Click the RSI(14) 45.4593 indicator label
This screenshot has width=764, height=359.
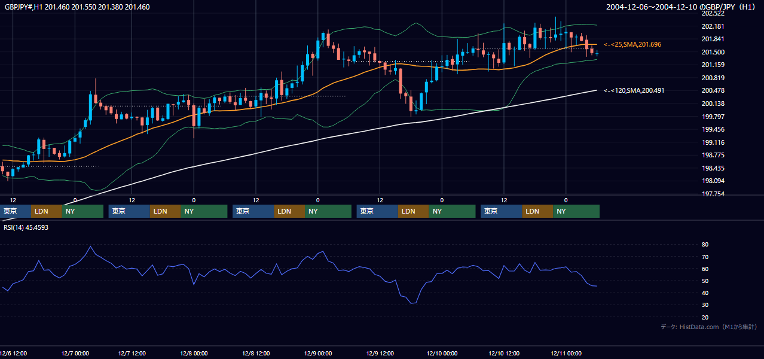[26, 227]
